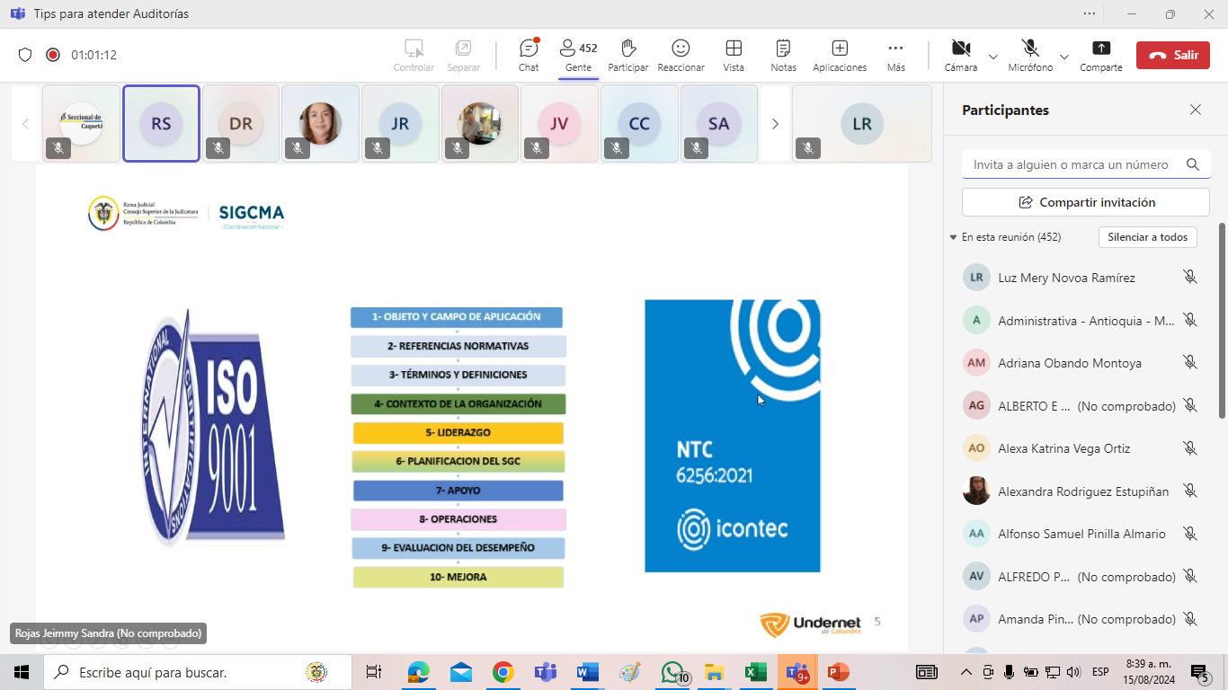The width and height of the screenshot is (1228, 690).
Task: Toggle mic for Adriana Obando Montoya
Action: tap(1190, 363)
